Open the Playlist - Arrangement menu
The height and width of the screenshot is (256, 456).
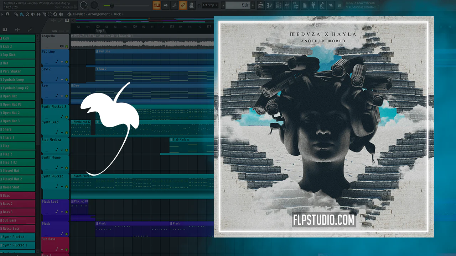91,14
